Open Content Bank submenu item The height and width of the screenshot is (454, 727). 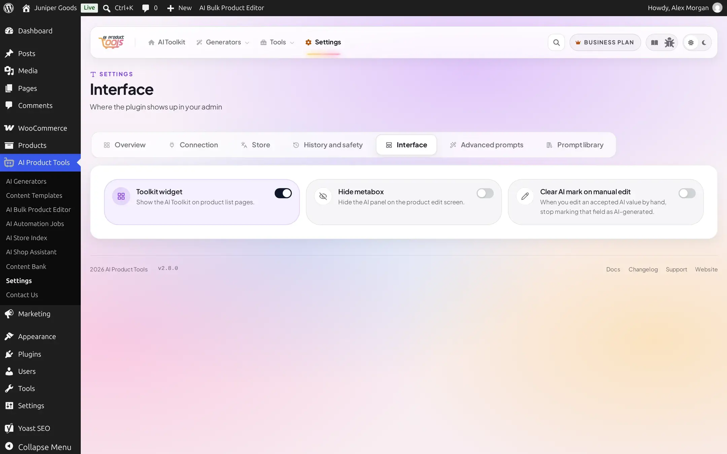coord(26,266)
